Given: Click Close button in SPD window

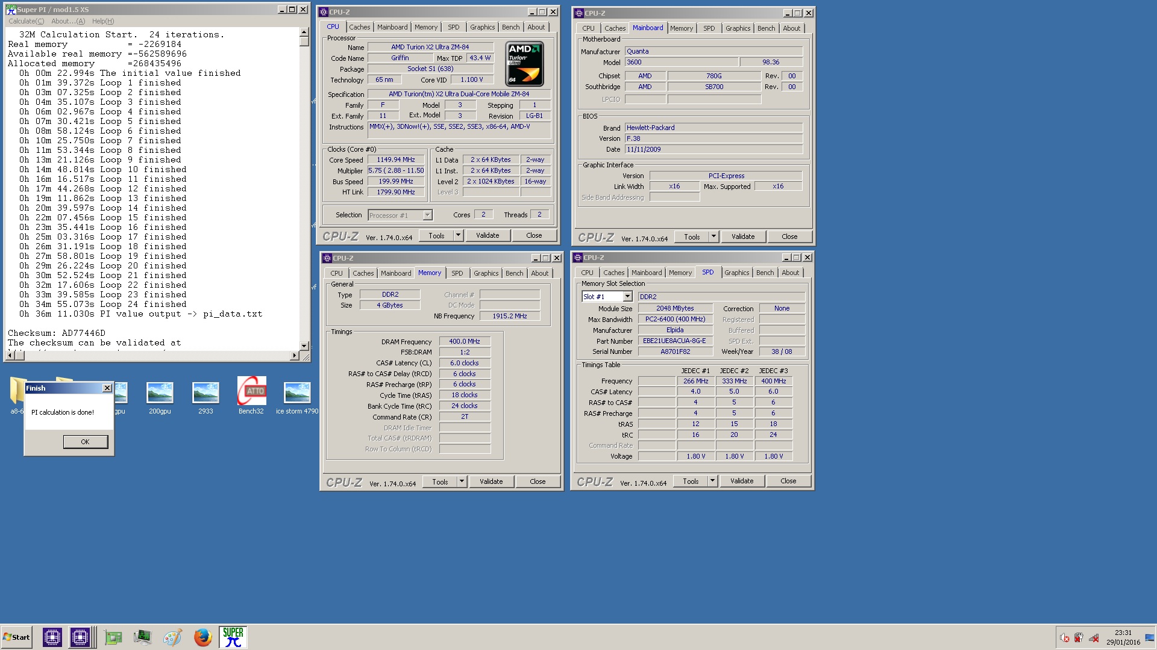Looking at the screenshot, I should 788,481.
